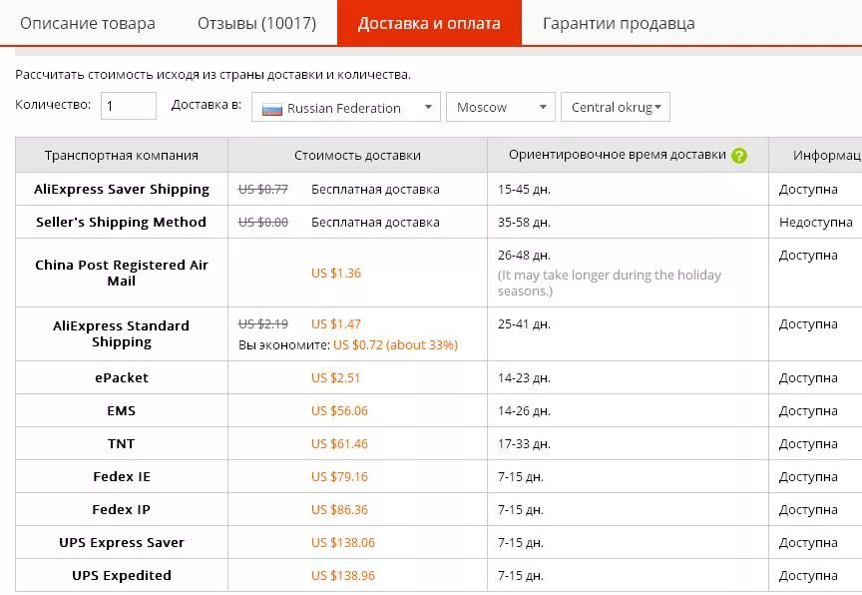This screenshot has width=862, height=595.
Task: Click the 14-26 дн. delivery time
Action: (x=524, y=410)
